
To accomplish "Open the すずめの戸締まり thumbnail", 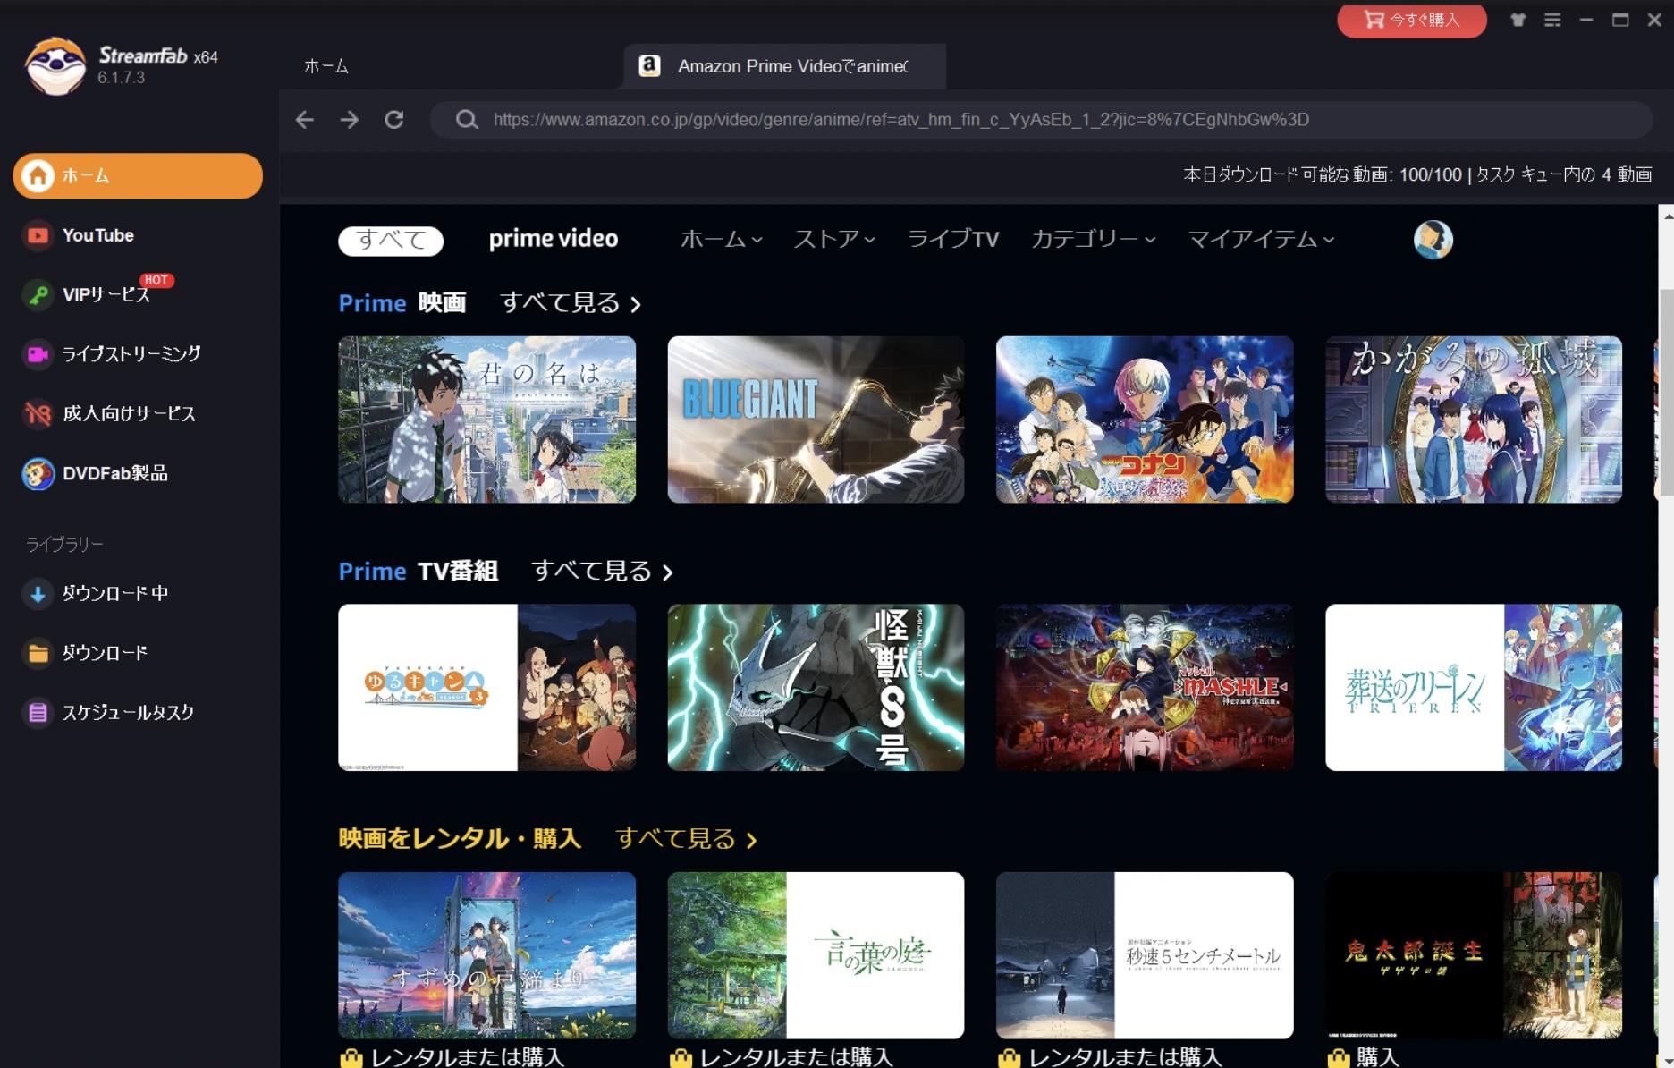I will pos(487,955).
